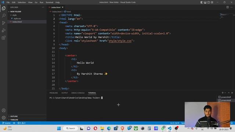Click the new terminal plus icon
The height and width of the screenshot is (132, 235).
coord(223,93)
